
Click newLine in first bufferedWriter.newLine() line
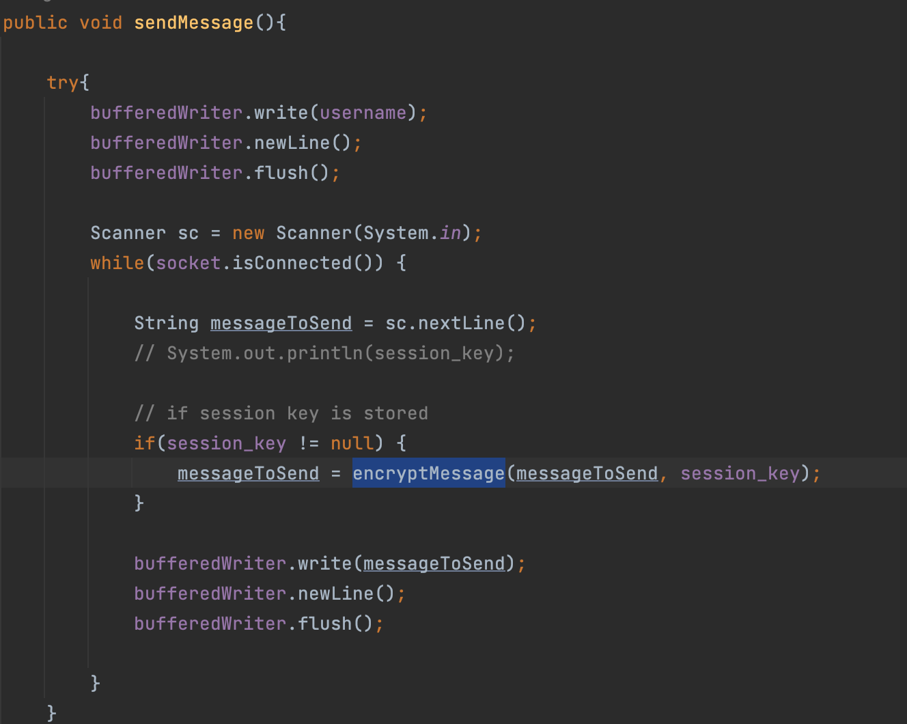pyautogui.click(x=292, y=143)
